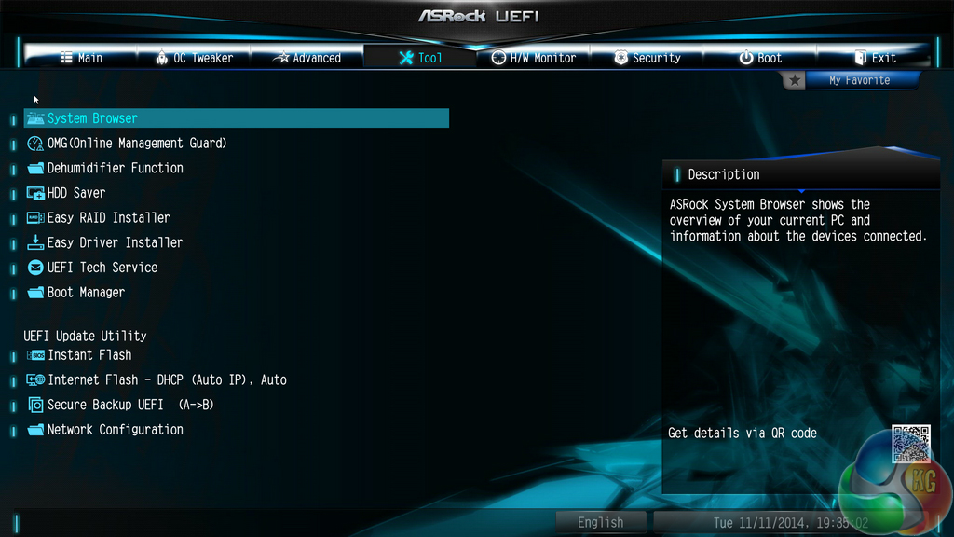This screenshot has width=954, height=537.
Task: Click the H/W Monitor gauge icon
Action: click(x=498, y=57)
